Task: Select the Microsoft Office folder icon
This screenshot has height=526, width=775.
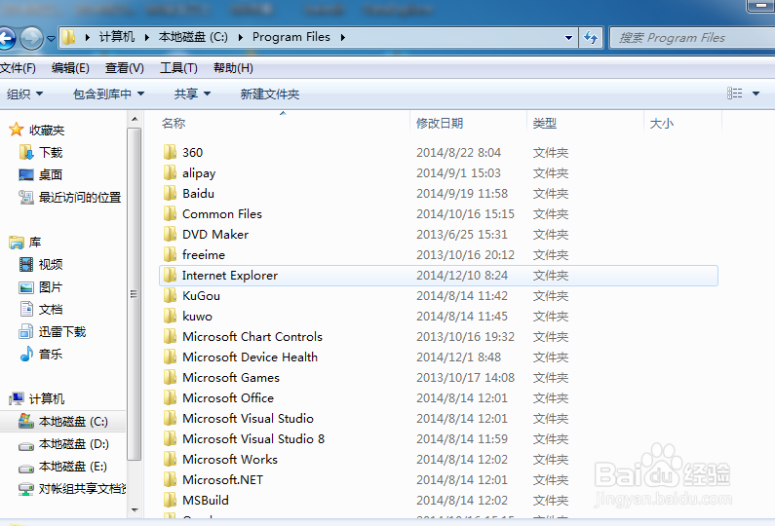Action: click(x=170, y=397)
